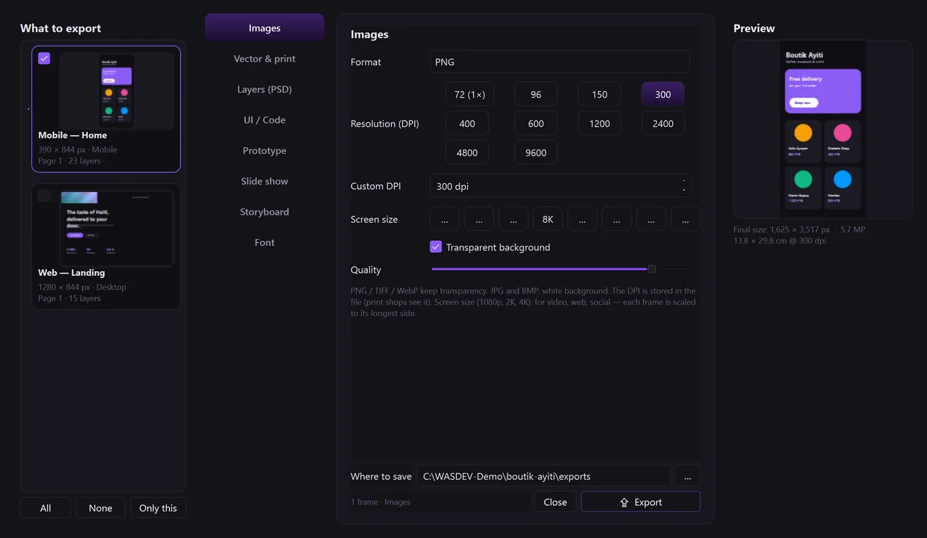Click the "13.8 × 29.8 cm @ 300 dpi" text

point(780,241)
